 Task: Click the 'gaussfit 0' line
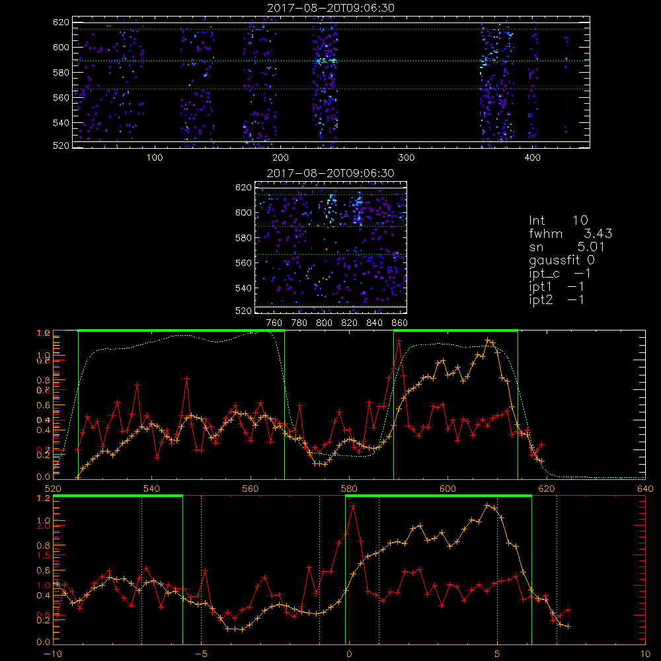tap(562, 260)
